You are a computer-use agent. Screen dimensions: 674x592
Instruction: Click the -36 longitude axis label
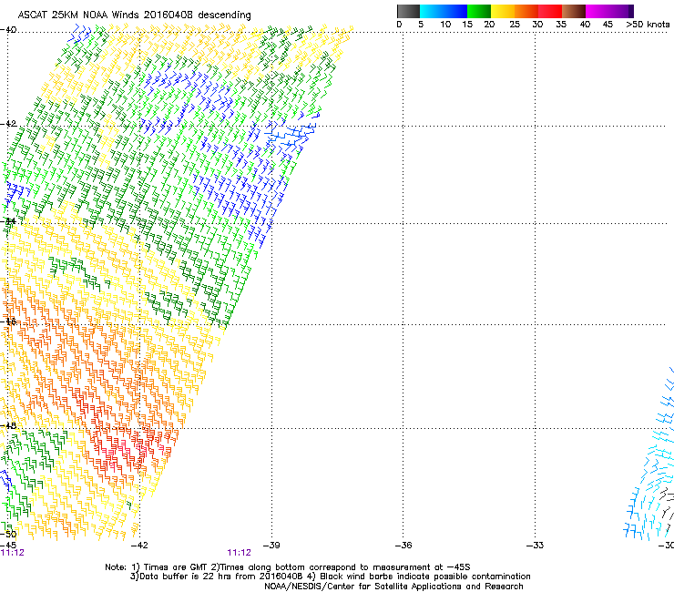[403, 546]
